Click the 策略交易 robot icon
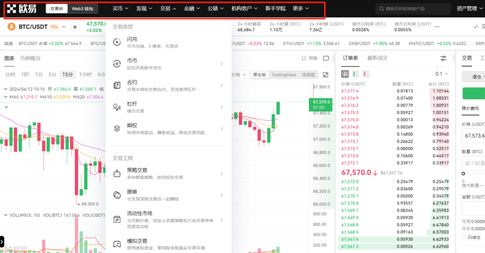Screen dimensions: 485x253 [117, 174]
